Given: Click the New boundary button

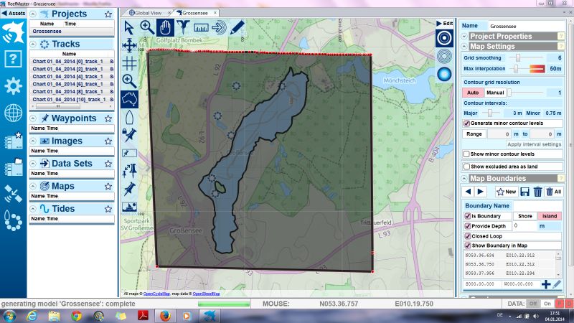Looking at the screenshot, I should 505,192.
